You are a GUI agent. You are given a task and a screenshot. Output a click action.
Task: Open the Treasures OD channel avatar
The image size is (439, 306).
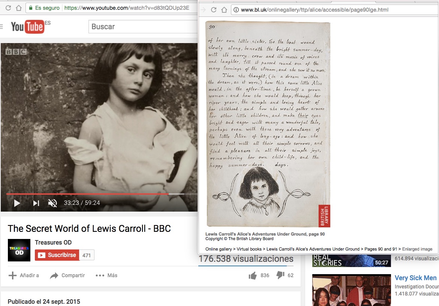click(19, 250)
